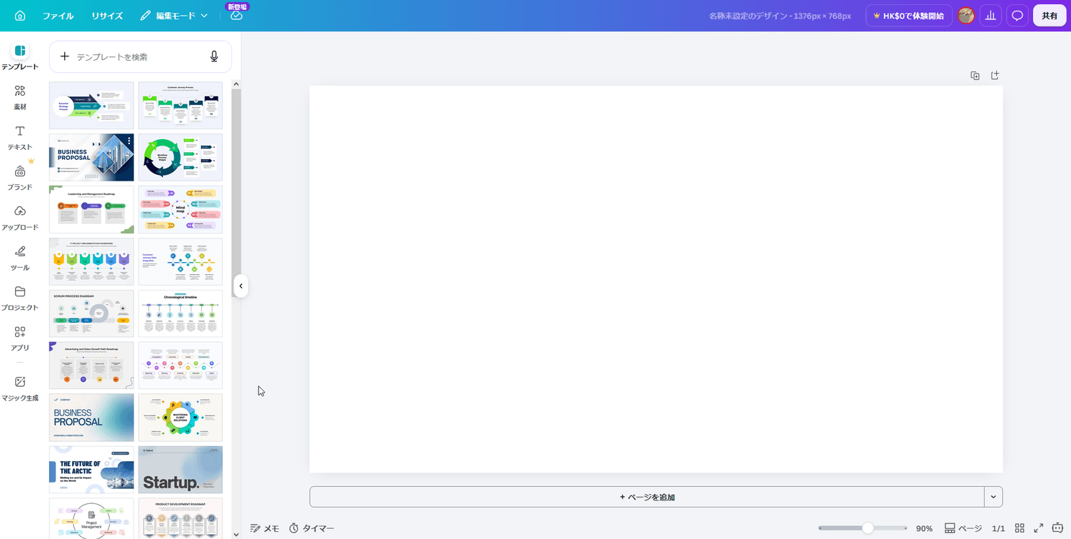
Task: Open grid view icon
Action: [1020, 528]
